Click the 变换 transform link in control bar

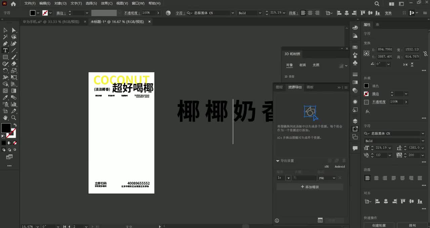pos(388,13)
